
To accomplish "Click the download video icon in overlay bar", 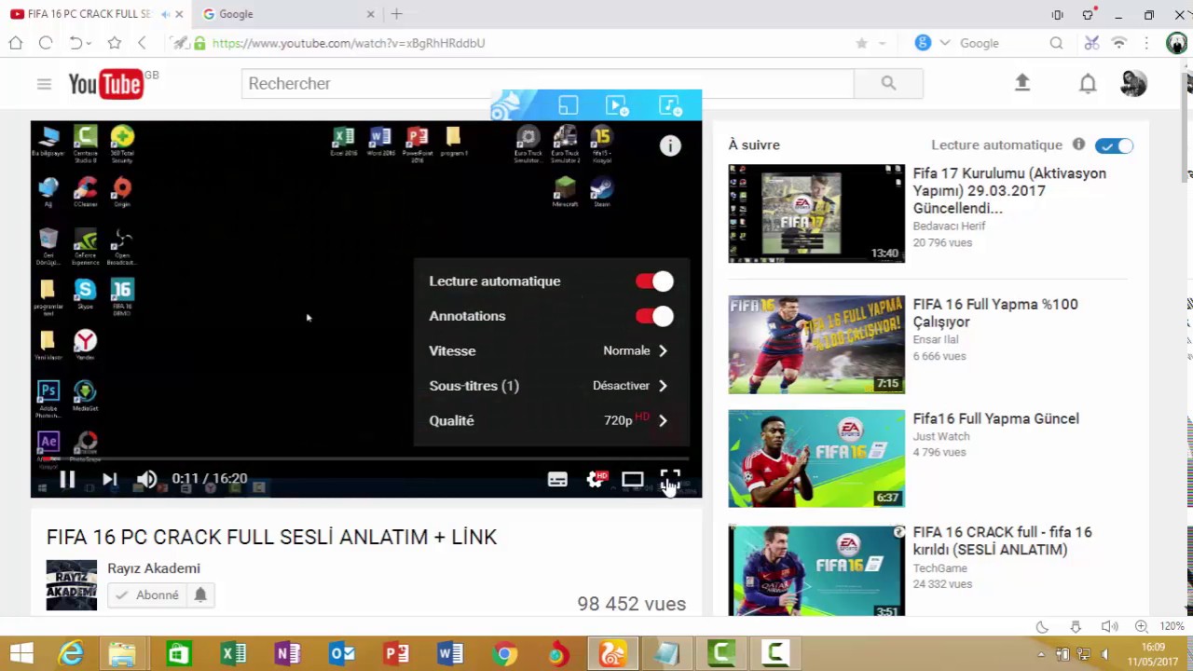I will 616,106.
